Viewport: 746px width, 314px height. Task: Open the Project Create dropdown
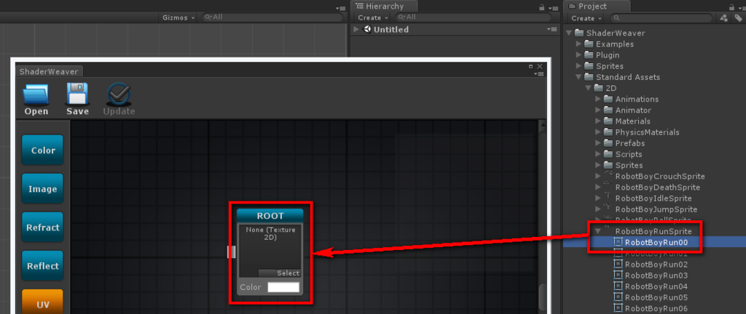tap(586, 17)
